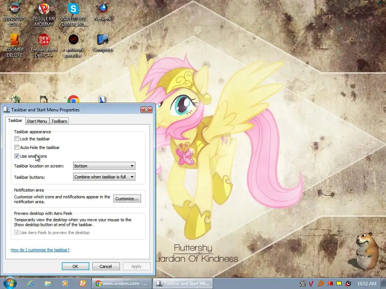This screenshot has height=289, width=386.
Task: Select the ZOOMER DELUXE desktop icon
Action: 15,46
